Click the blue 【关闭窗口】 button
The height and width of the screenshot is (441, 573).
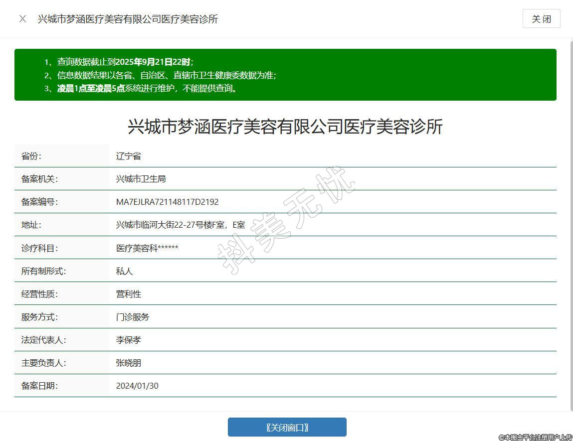[287, 427]
